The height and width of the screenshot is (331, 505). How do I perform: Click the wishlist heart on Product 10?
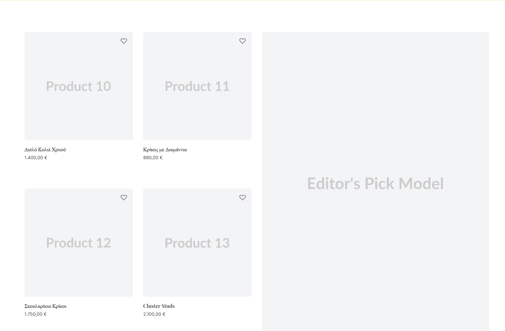(x=124, y=41)
